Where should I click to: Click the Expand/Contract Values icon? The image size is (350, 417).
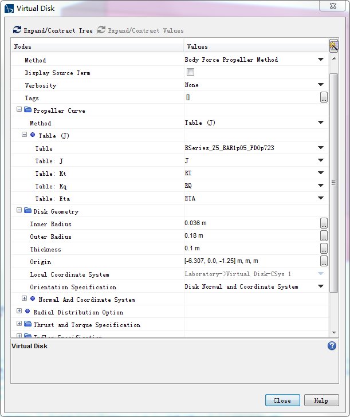(101, 30)
